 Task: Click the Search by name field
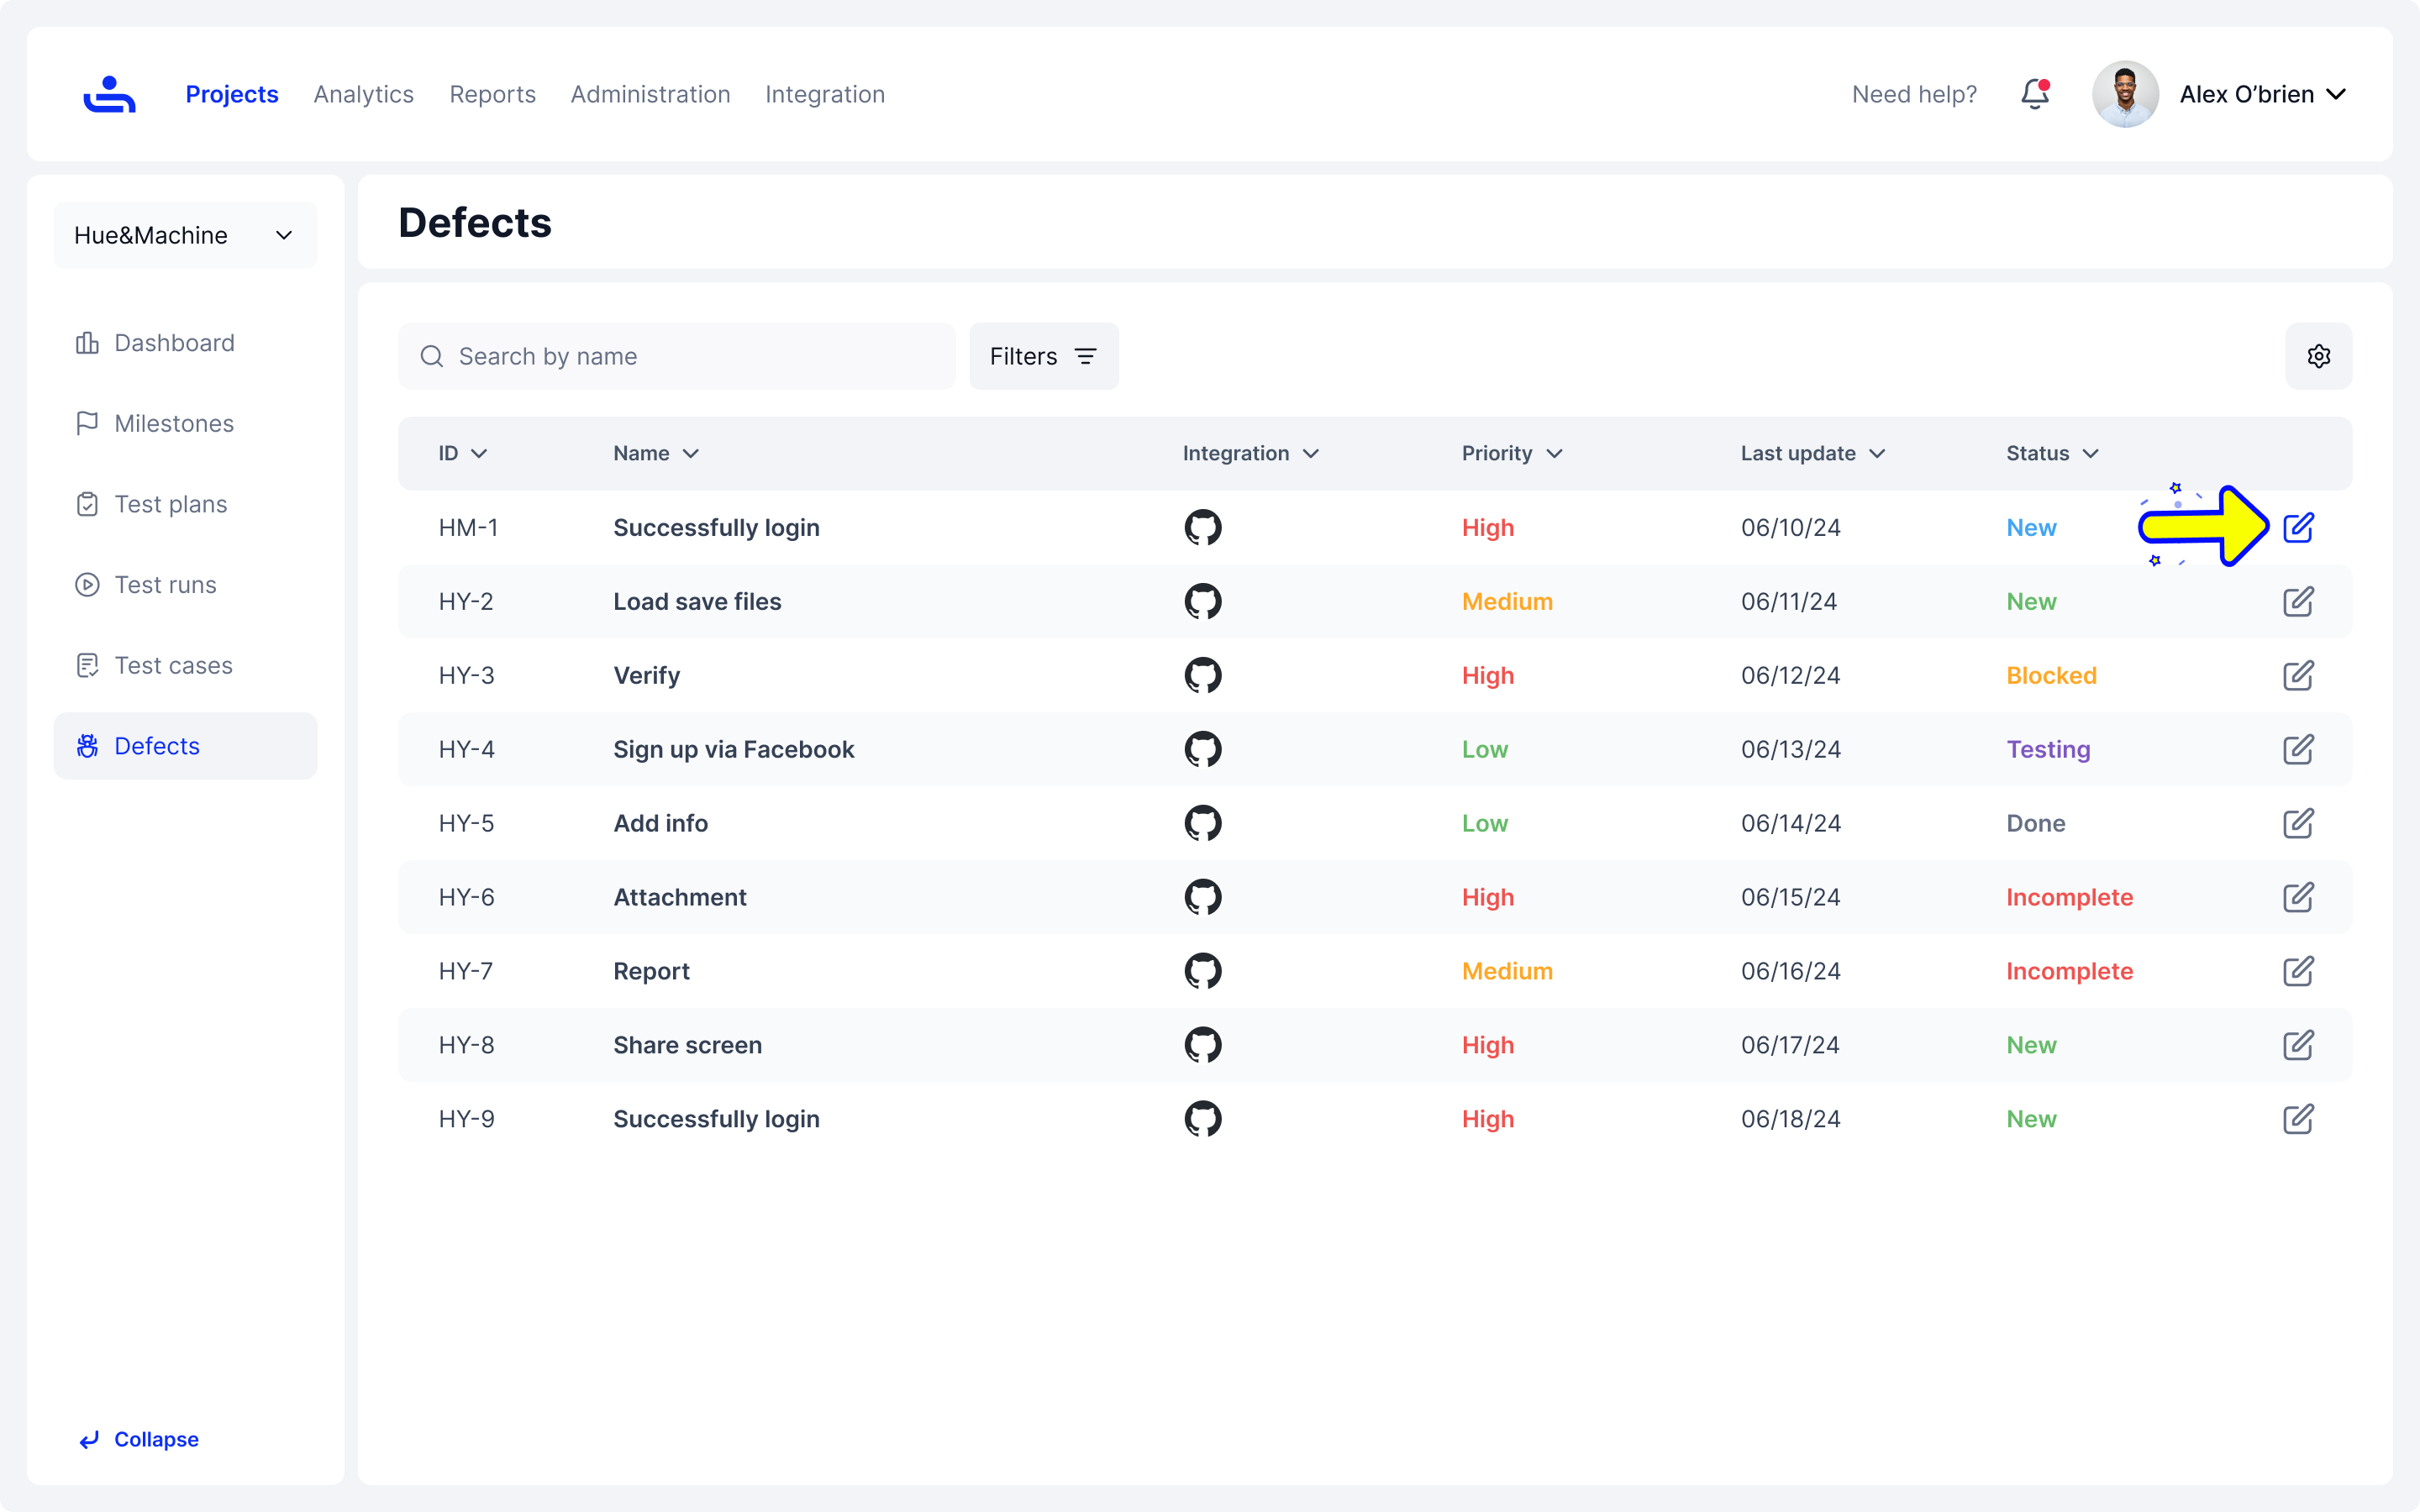[x=690, y=356]
